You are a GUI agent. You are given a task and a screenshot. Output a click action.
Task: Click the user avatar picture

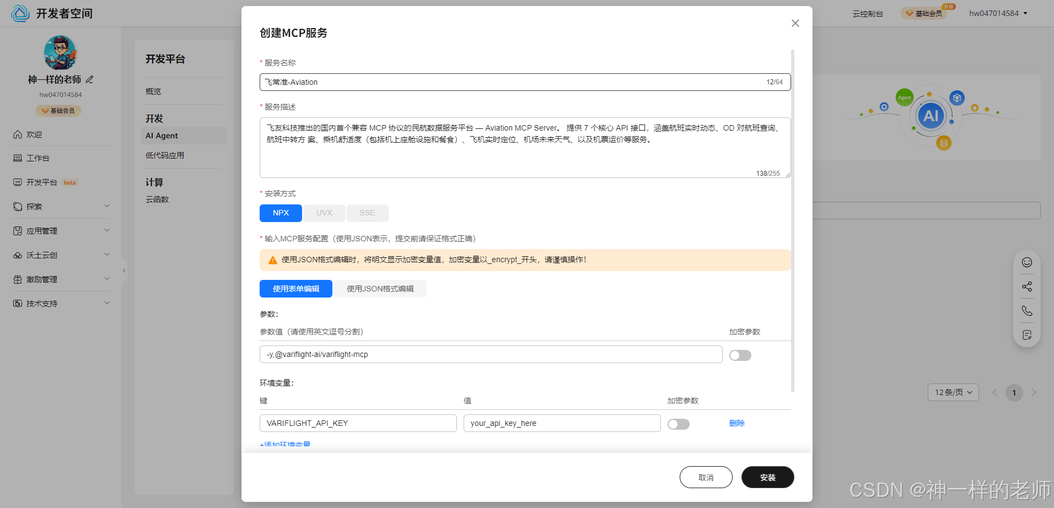click(60, 53)
